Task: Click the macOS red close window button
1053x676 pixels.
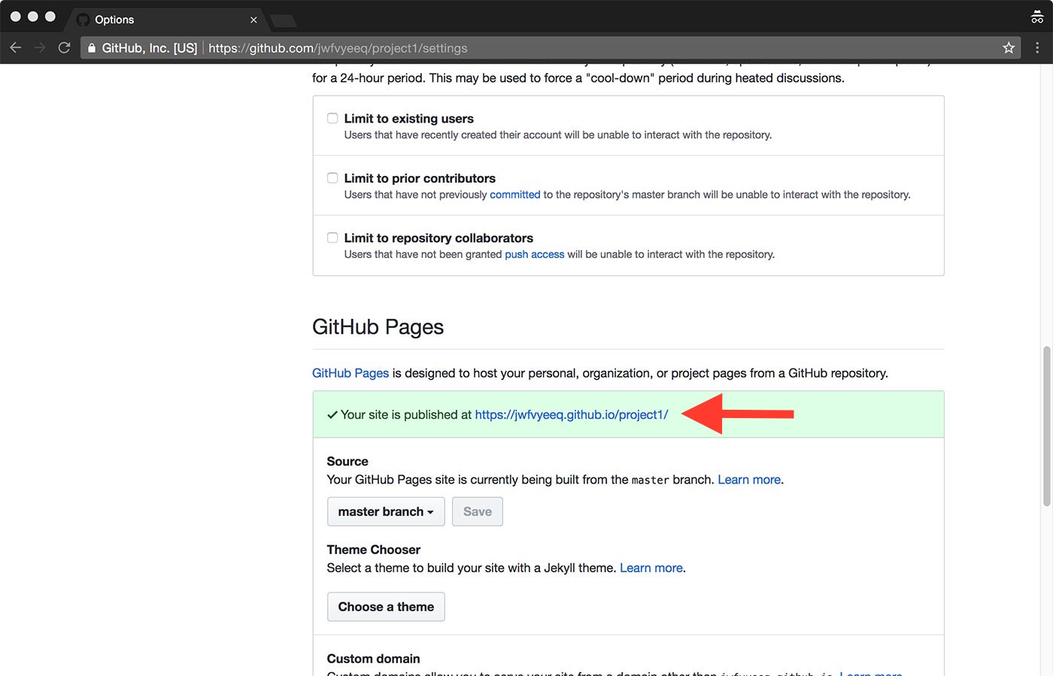Action: click(x=15, y=17)
